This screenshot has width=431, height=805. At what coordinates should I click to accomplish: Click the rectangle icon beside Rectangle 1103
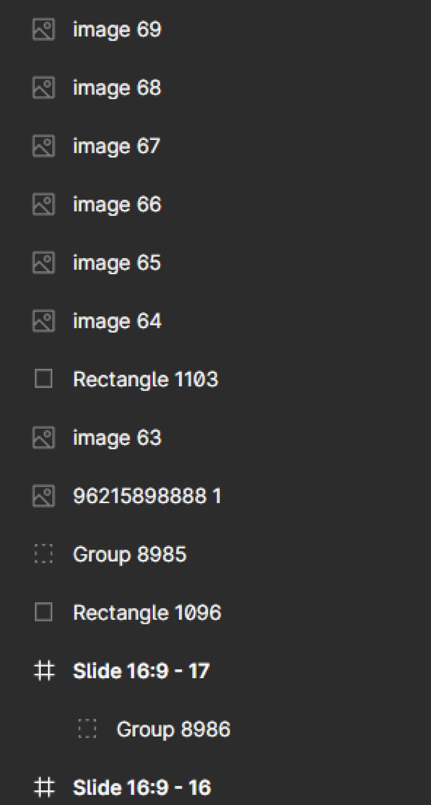tap(43, 379)
